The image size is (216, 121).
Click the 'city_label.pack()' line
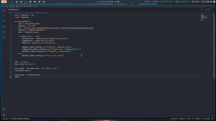(23, 71)
